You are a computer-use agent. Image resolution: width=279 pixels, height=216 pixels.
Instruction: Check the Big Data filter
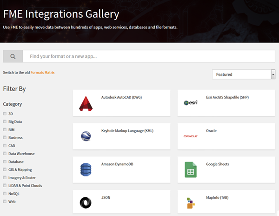click(5, 121)
